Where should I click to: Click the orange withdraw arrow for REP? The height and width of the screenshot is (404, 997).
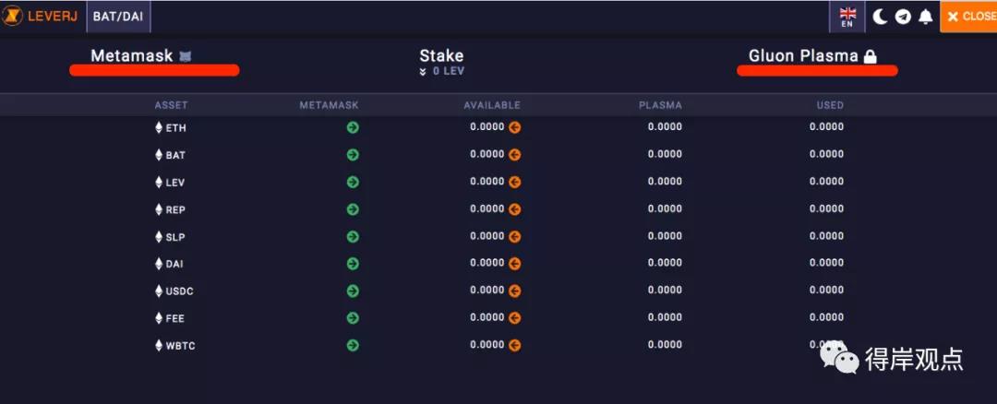[514, 209]
